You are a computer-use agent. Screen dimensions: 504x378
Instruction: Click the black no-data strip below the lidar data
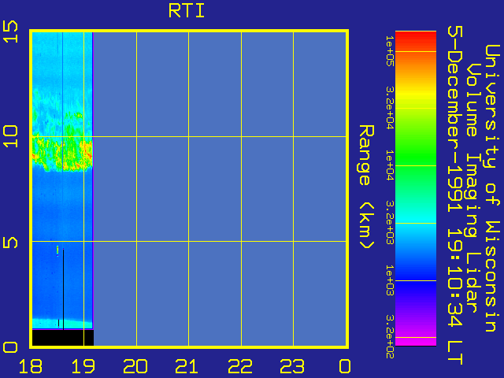pos(63,338)
